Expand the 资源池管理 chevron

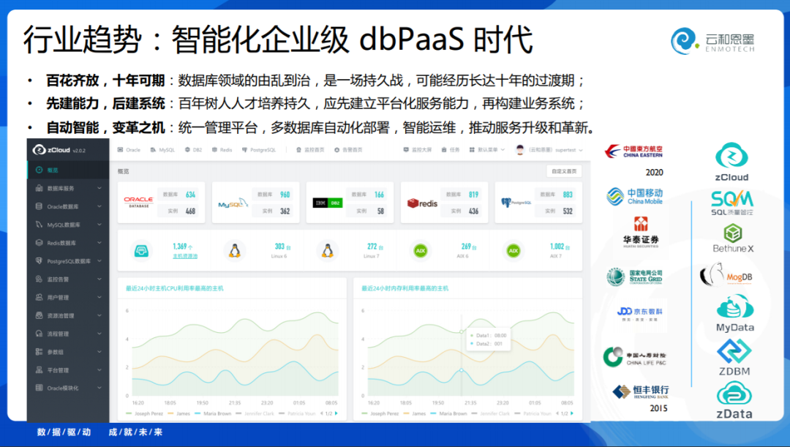[99, 315]
